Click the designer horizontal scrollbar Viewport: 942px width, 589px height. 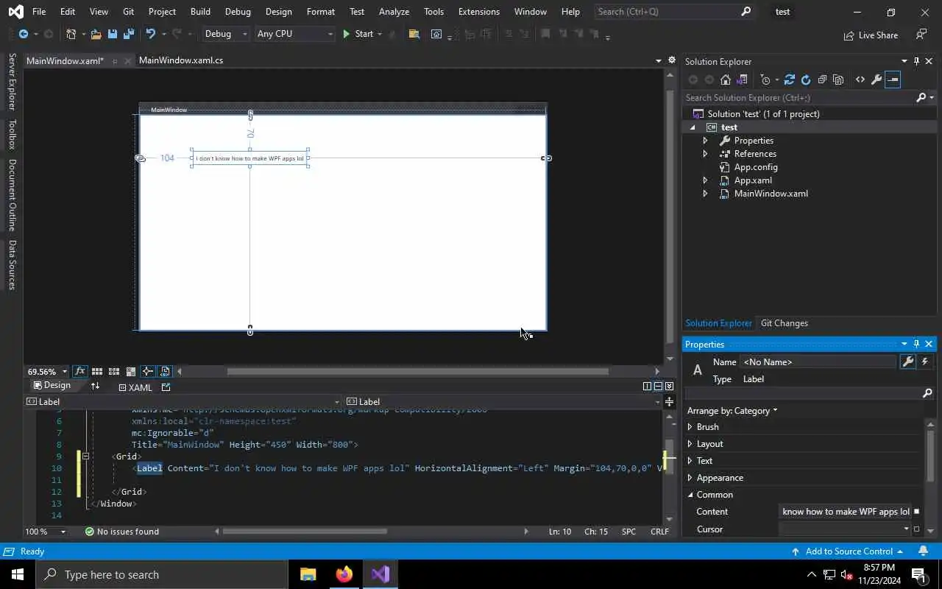click(x=417, y=371)
